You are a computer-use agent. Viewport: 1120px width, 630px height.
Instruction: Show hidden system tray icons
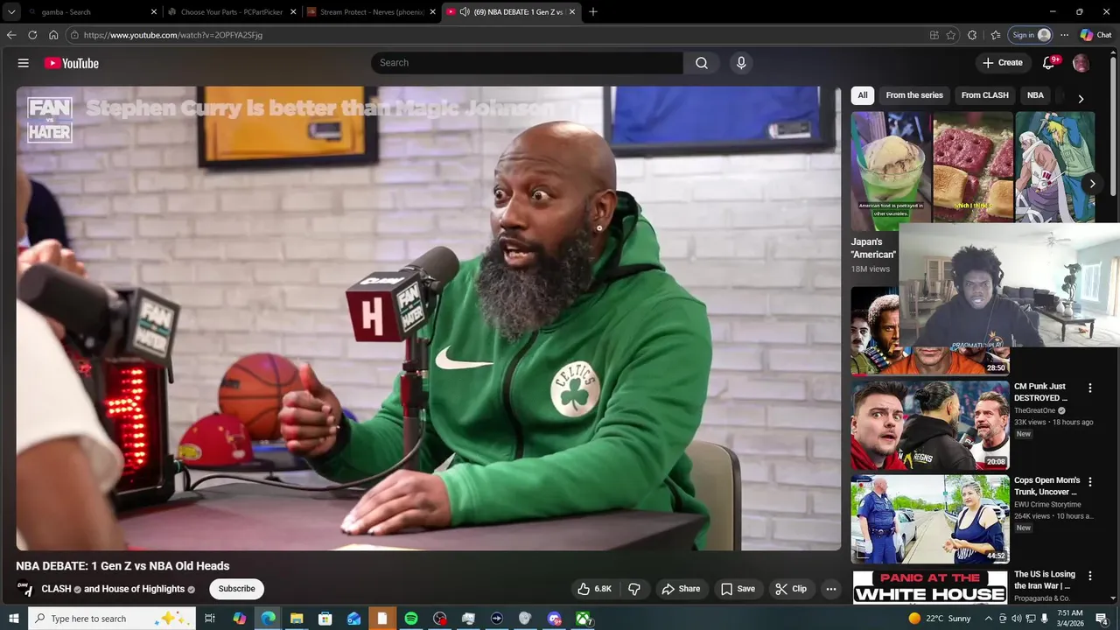tap(989, 619)
